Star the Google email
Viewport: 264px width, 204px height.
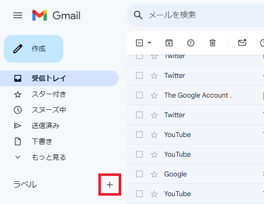pyautogui.click(x=154, y=174)
